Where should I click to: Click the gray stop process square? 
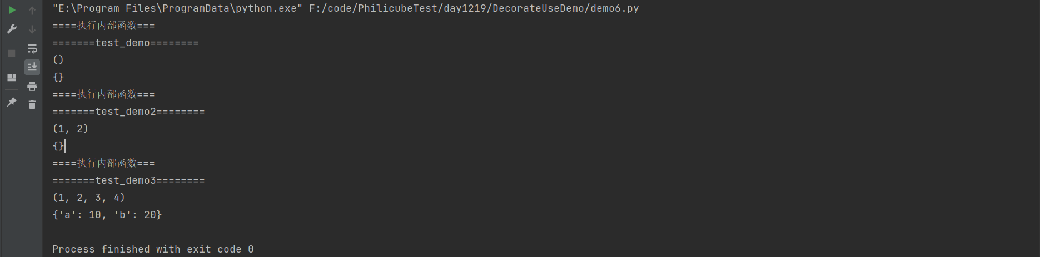point(12,53)
